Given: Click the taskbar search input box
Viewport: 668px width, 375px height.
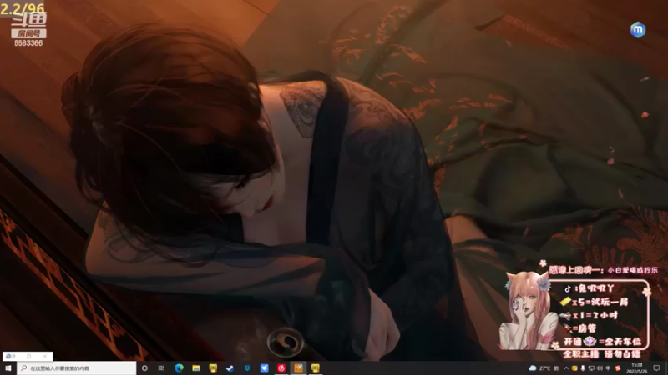Looking at the screenshot, I should (77, 368).
